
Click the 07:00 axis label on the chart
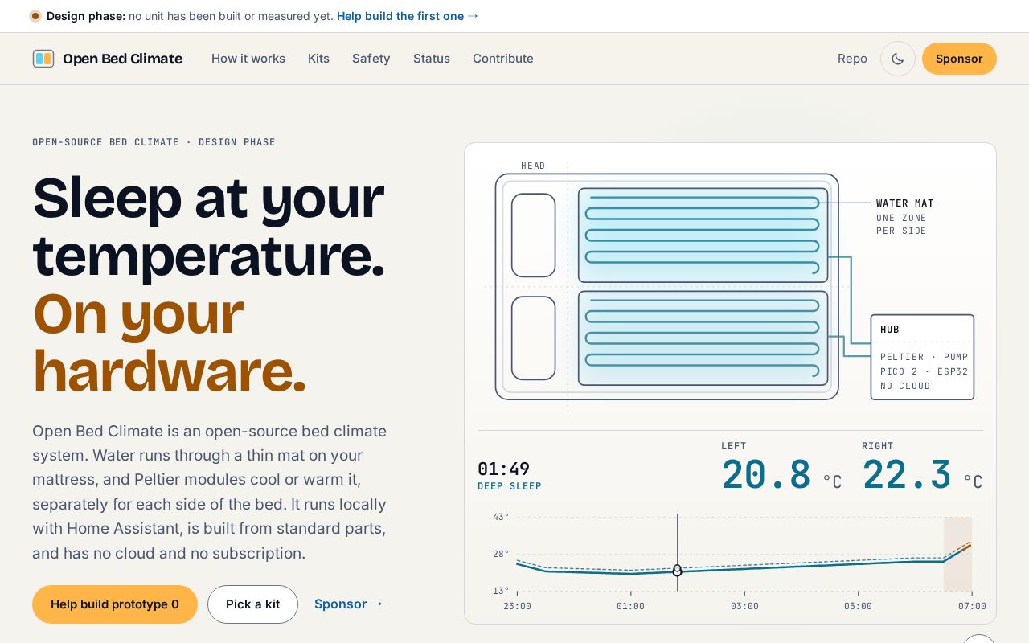click(972, 606)
